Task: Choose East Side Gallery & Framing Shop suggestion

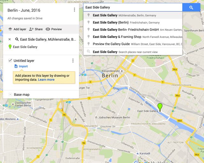Action: coord(133,37)
